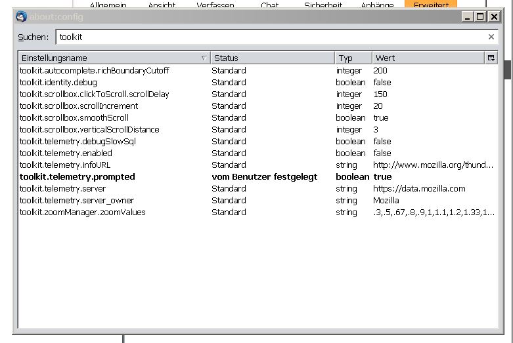Screen dimensions: 513x343
Task: Click the Wert column header
Action: [x=427, y=58]
